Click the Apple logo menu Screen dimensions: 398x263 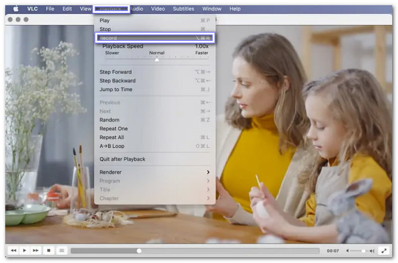[15, 9]
